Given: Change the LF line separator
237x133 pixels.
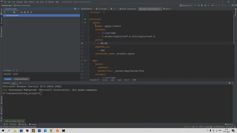Looking at the screenshot, I should click(197, 127).
